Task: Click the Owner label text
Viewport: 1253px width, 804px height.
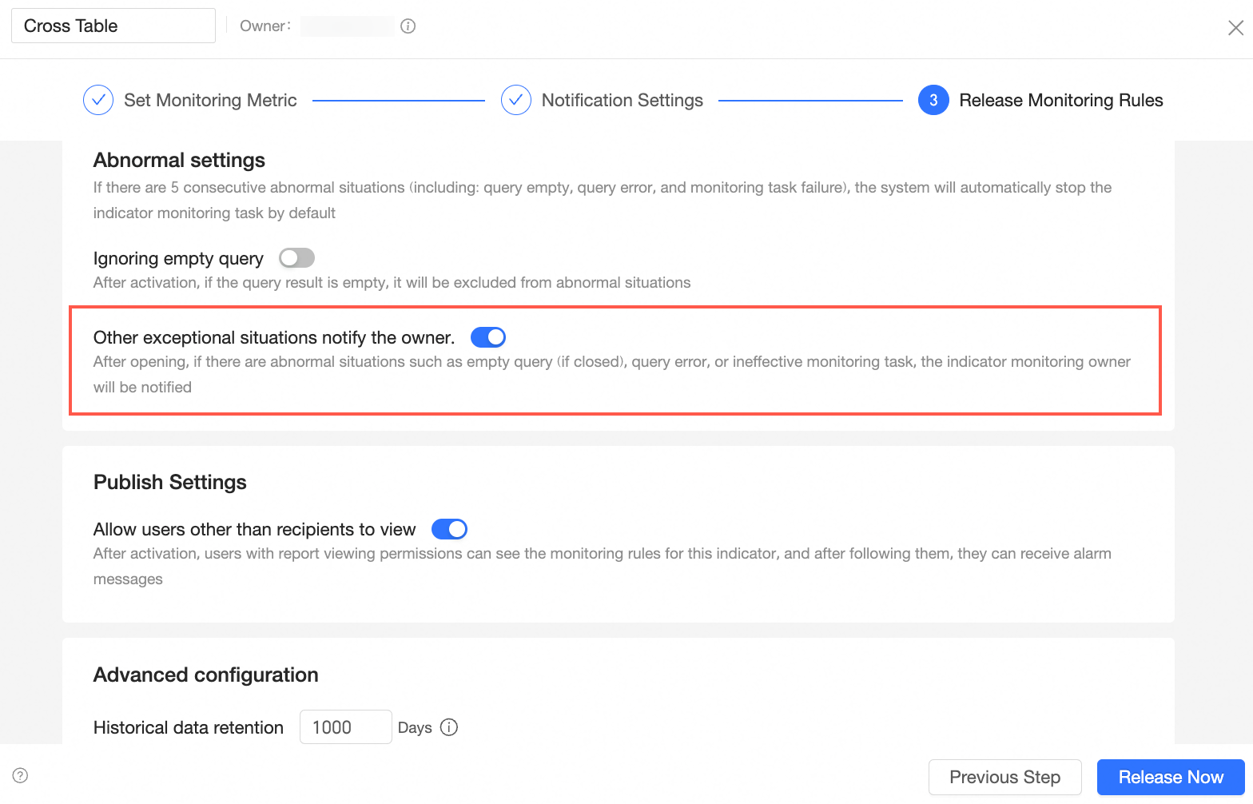Action: tap(265, 26)
